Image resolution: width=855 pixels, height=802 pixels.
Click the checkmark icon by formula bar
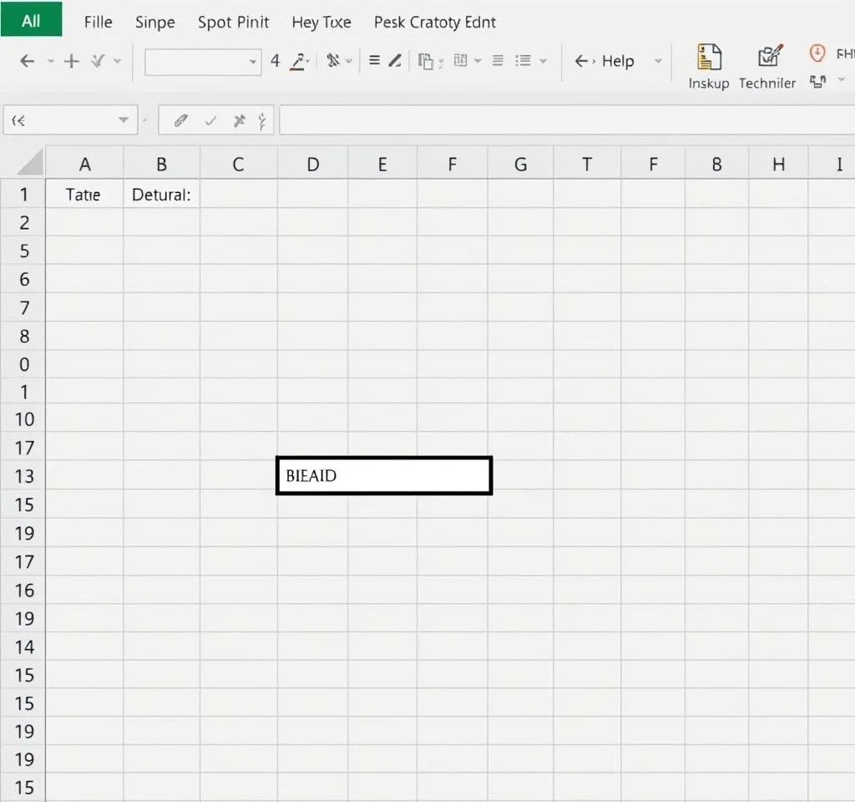210,120
